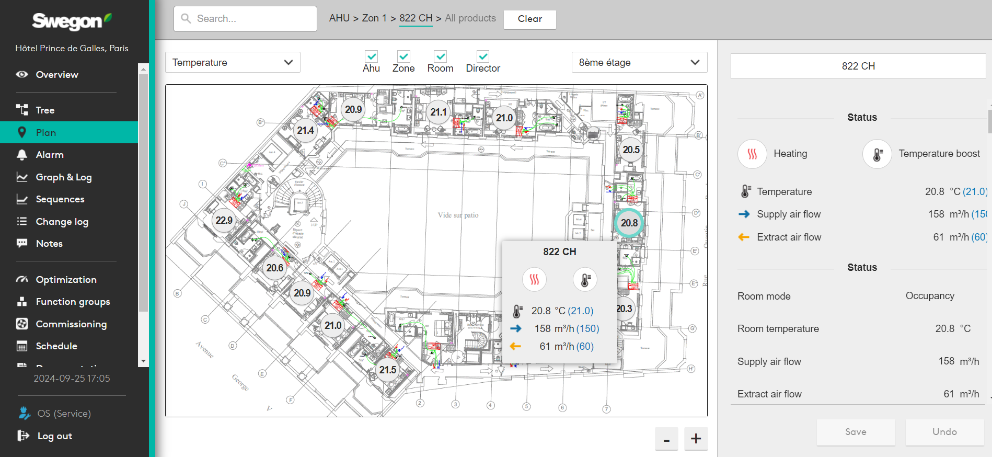Click the Alarm bell icon in sidebar
The width and height of the screenshot is (992, 457).
coord(22,155)
